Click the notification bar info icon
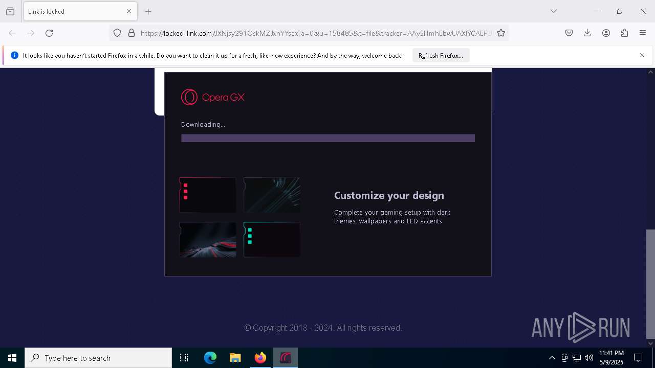Viewport: 655px width, 368px height. (x=14, y=55)
